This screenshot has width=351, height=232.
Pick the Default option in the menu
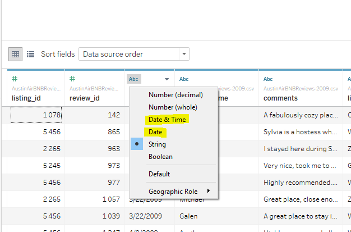(159, 174)
